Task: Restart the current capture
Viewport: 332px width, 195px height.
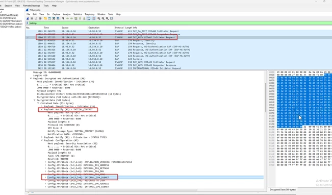Action: click(36, 19)
